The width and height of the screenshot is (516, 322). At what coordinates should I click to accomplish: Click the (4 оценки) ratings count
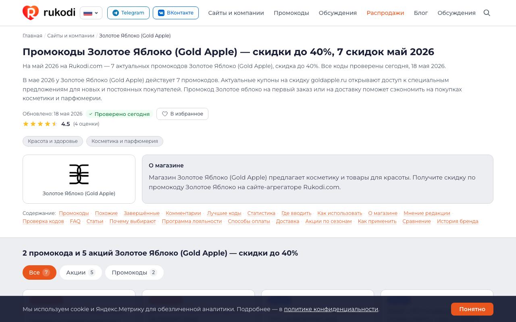click(x=86, y=124)
